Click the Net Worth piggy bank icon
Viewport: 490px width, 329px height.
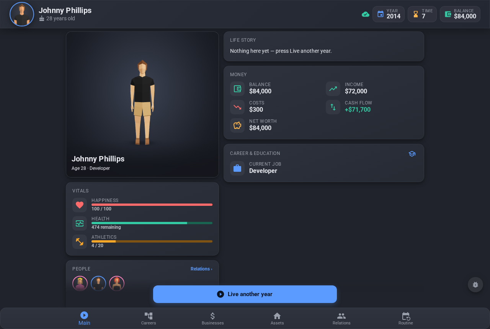point(237,125)
